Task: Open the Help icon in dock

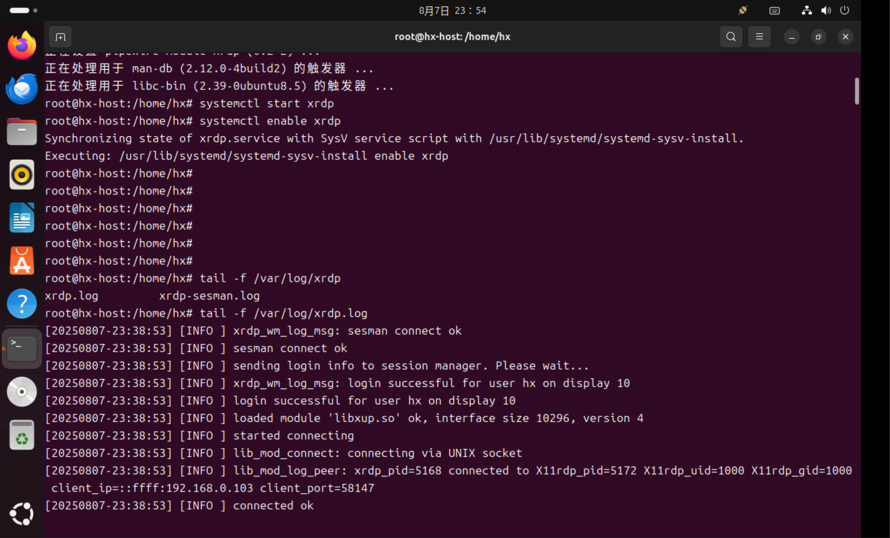Action: tap(22, 304)
